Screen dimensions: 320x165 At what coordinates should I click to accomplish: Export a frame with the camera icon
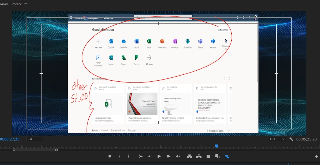point(208,156)
